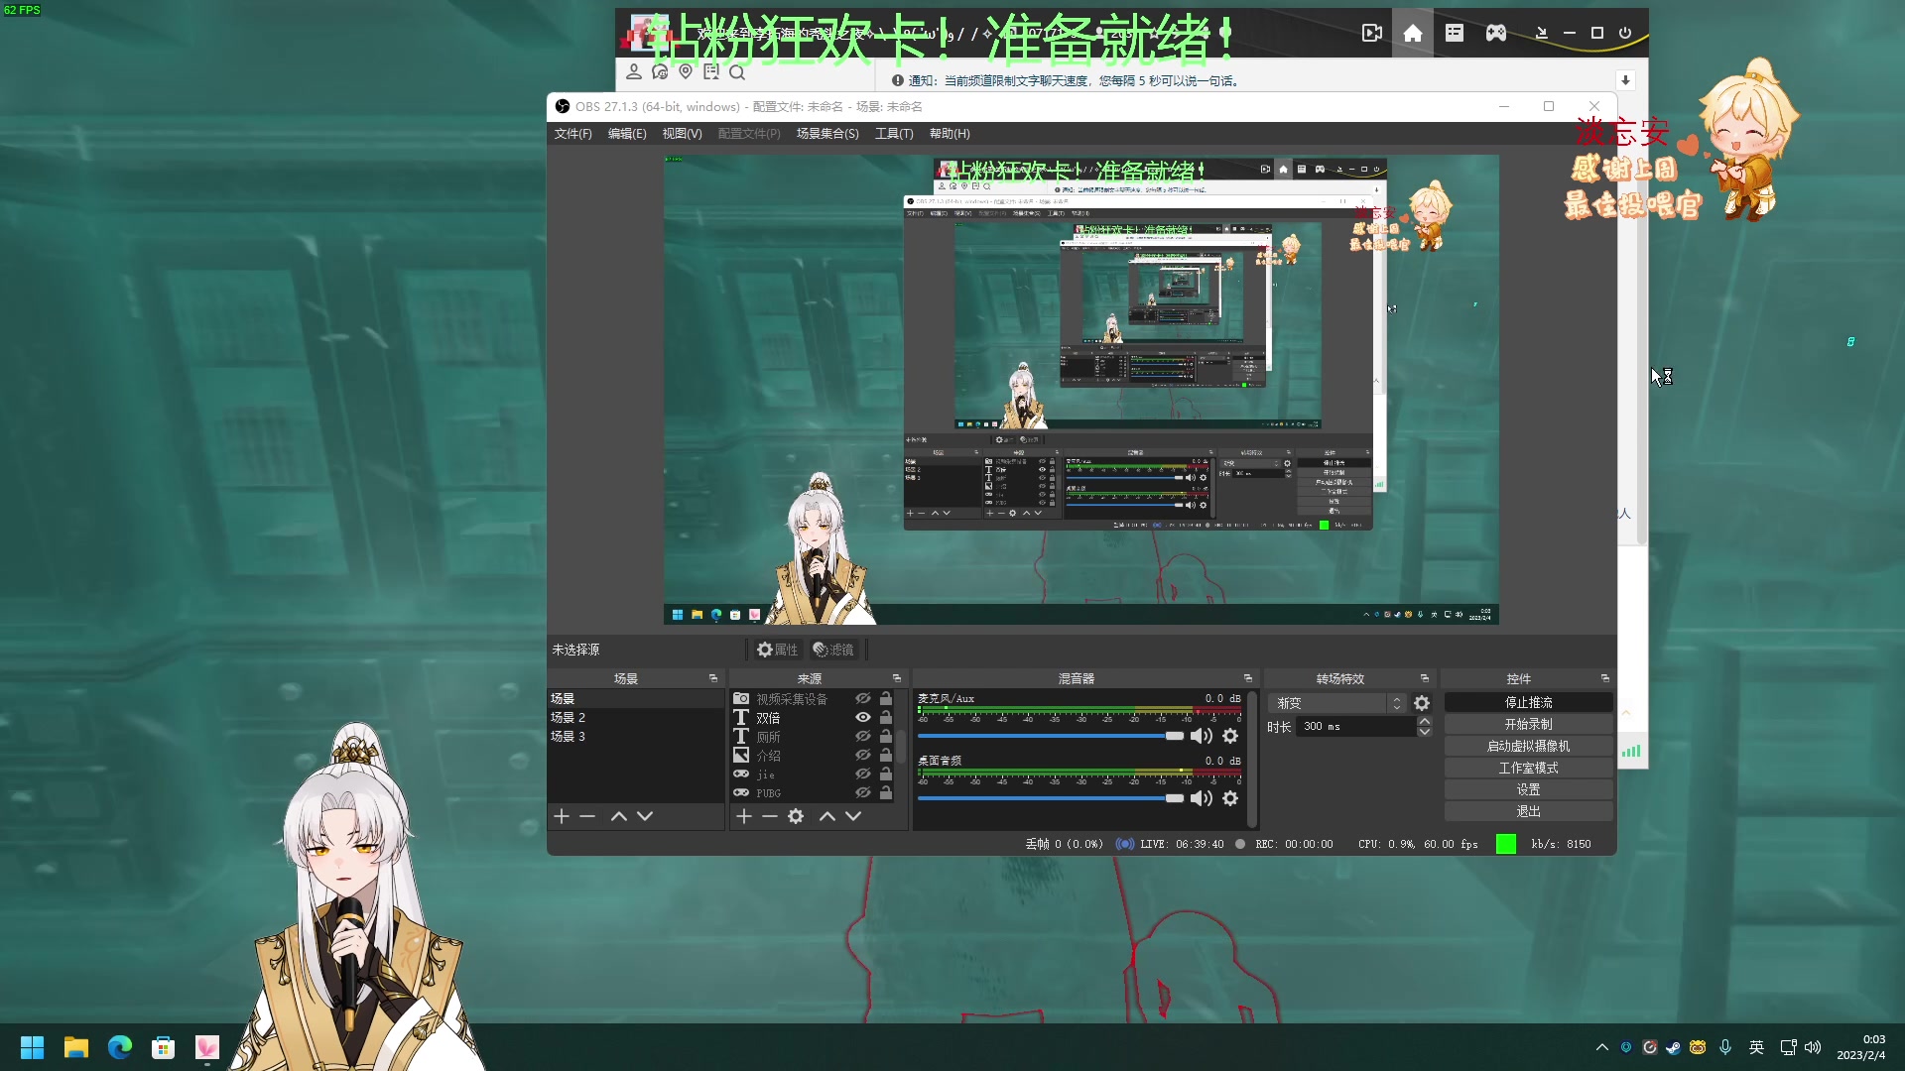Image resolution: width=1905 pixels, height=1071 pixels.
Task: Hide the 双倍 text source
Action: click(x=863, y=718)
